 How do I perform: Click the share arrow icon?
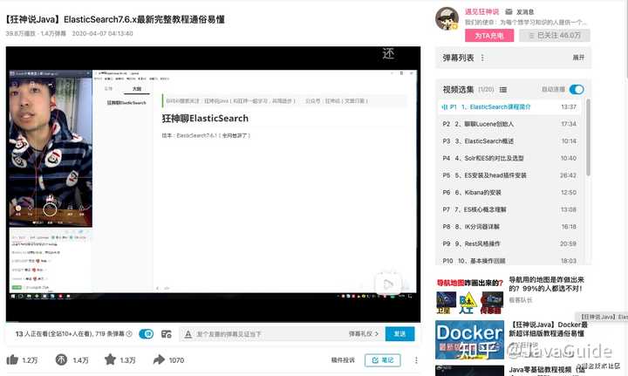point(159,359)
